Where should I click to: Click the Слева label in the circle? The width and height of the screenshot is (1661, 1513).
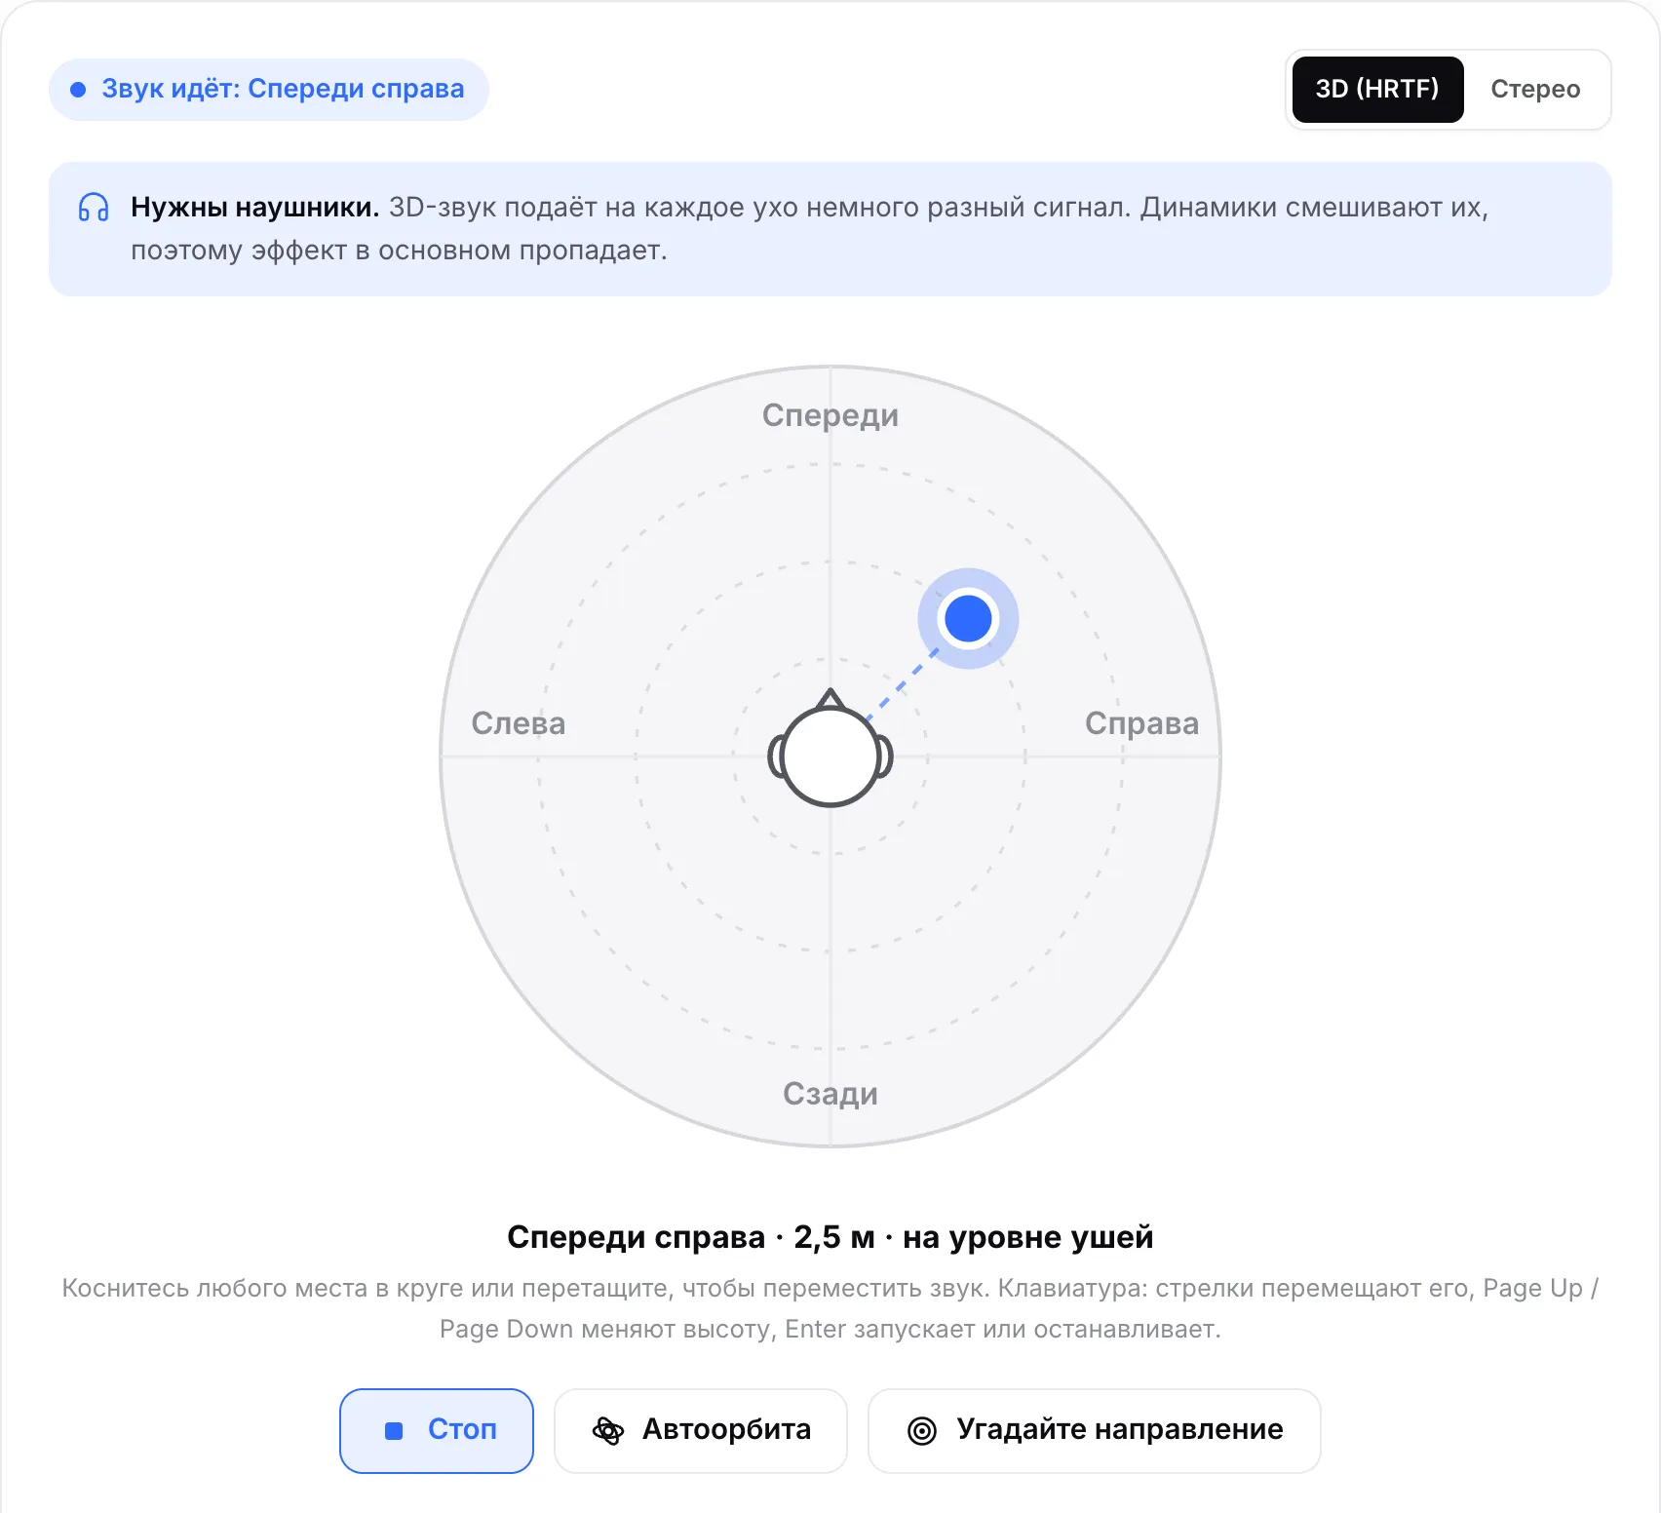coord(519,723)
